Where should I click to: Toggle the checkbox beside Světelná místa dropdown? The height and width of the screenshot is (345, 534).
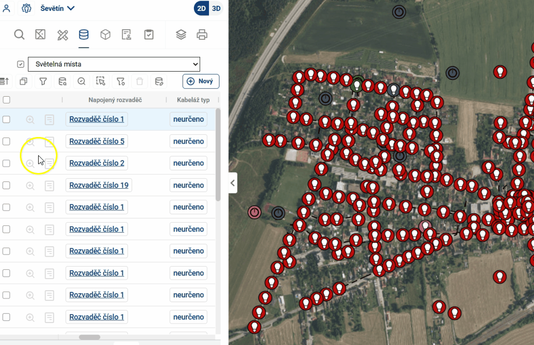pyautogui.click(x=21, y=64)
